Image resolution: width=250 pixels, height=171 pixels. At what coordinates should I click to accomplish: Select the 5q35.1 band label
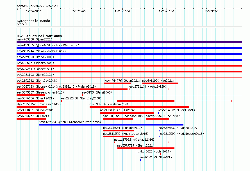22,24
